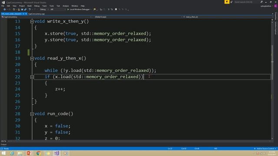
Task: Open the File menu
Action: click(x=3, y=6)
